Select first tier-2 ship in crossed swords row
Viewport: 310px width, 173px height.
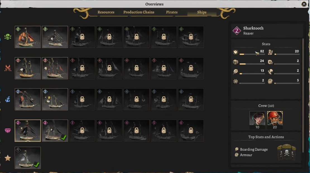coord(28,68)
